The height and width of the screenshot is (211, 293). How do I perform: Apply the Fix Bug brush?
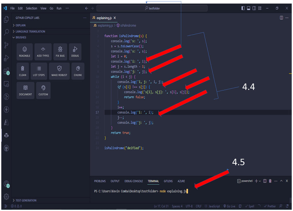pyautogui.click(x=60, y=52)
